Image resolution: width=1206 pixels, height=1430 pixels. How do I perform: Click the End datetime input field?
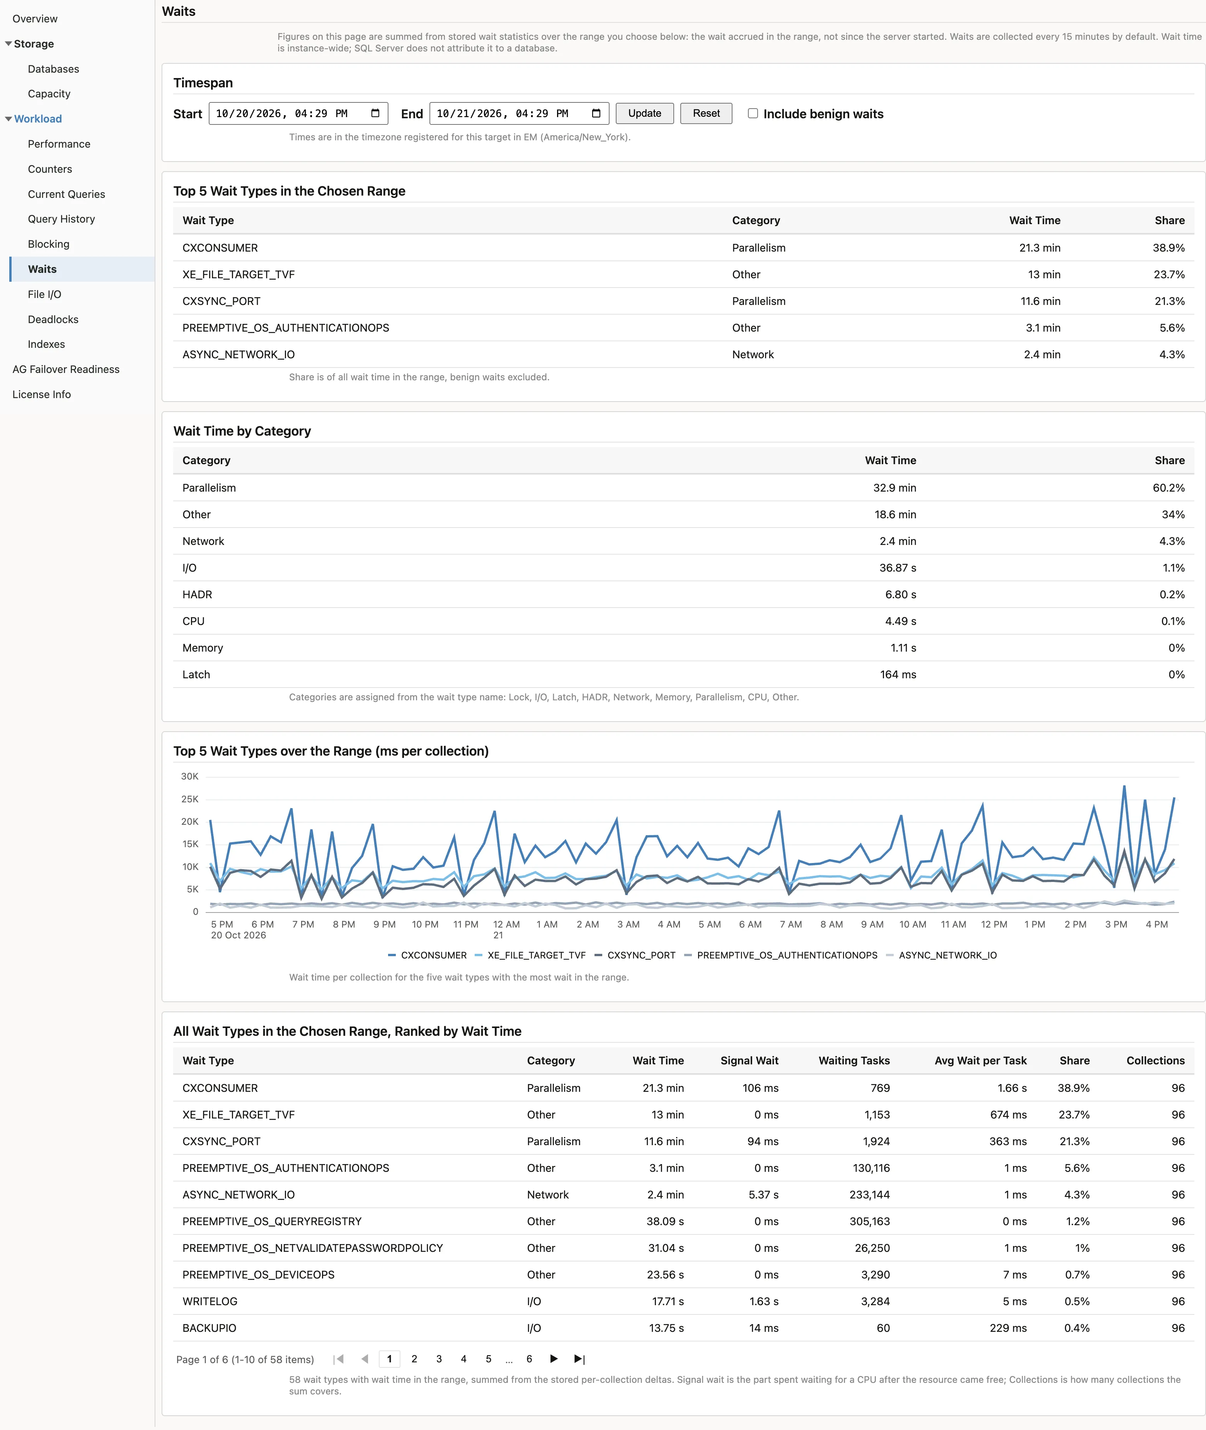pyautogui.click(x=519, y=114)
